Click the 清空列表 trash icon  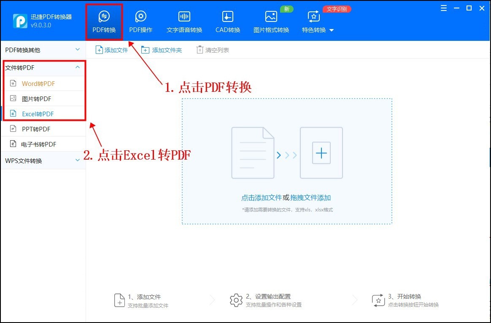tap(200, 49)
